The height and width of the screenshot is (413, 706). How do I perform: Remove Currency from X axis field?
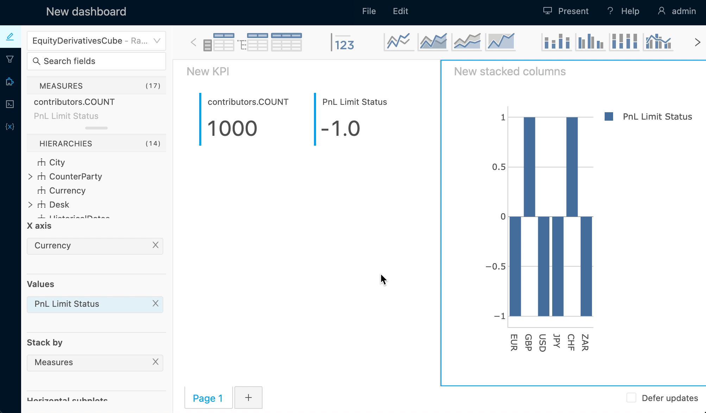point(155,245)
